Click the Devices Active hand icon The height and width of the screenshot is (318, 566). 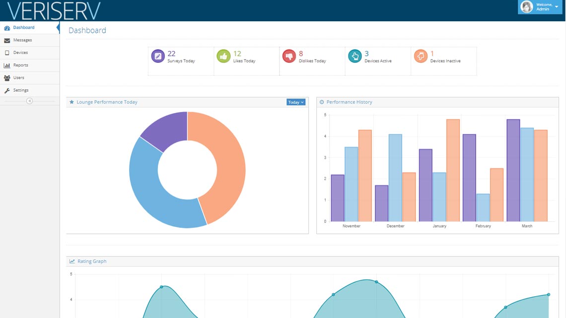click(x=354, y=56)
